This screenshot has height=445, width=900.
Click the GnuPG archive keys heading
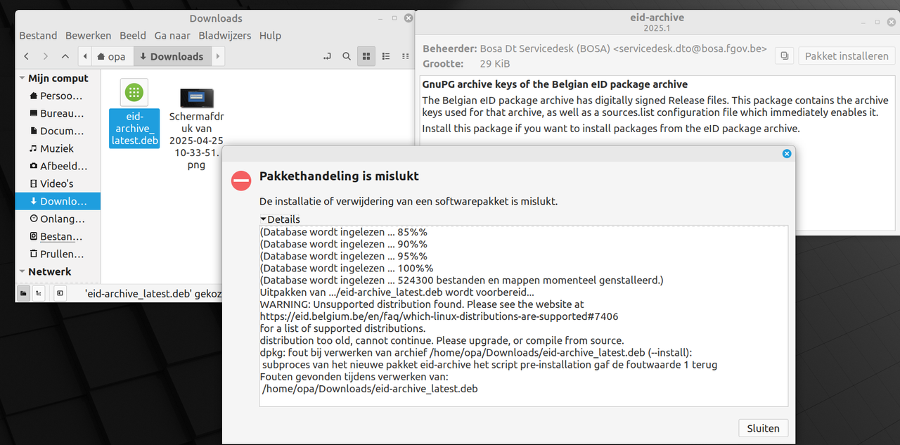555,84
